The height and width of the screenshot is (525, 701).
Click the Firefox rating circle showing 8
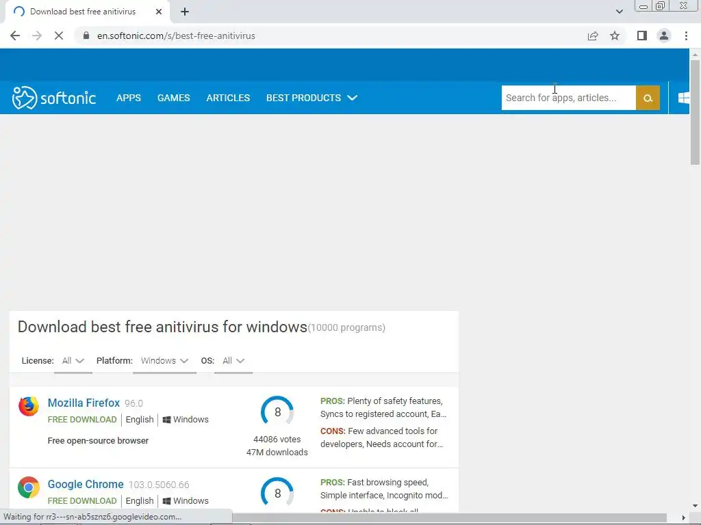point(277,411)
